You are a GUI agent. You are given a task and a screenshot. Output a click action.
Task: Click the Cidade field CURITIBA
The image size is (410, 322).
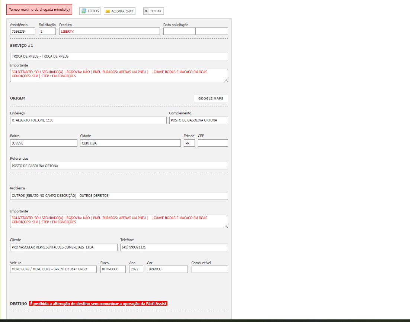click(130, 143)
